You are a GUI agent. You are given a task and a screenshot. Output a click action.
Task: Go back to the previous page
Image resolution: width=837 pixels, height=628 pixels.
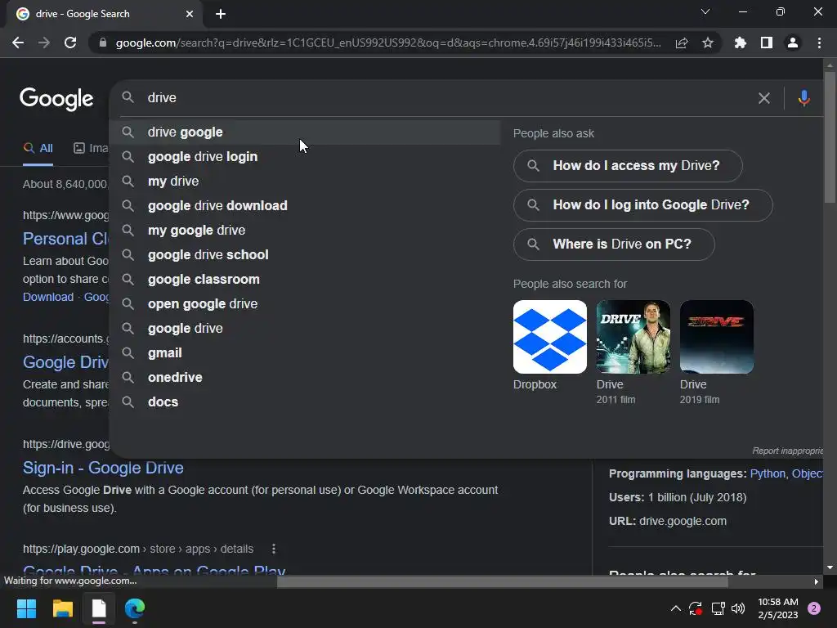tap(18, 43)
